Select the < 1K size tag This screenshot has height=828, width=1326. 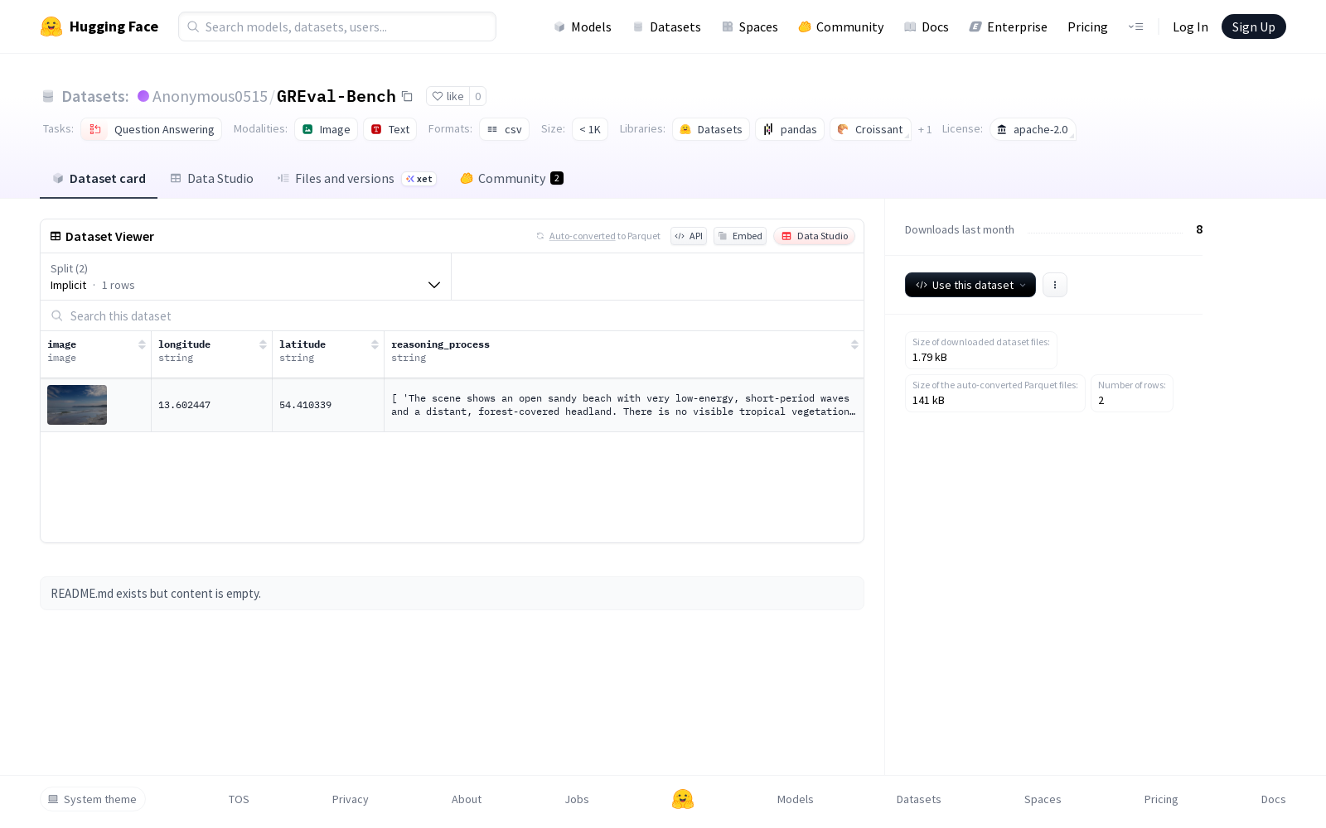590,129
